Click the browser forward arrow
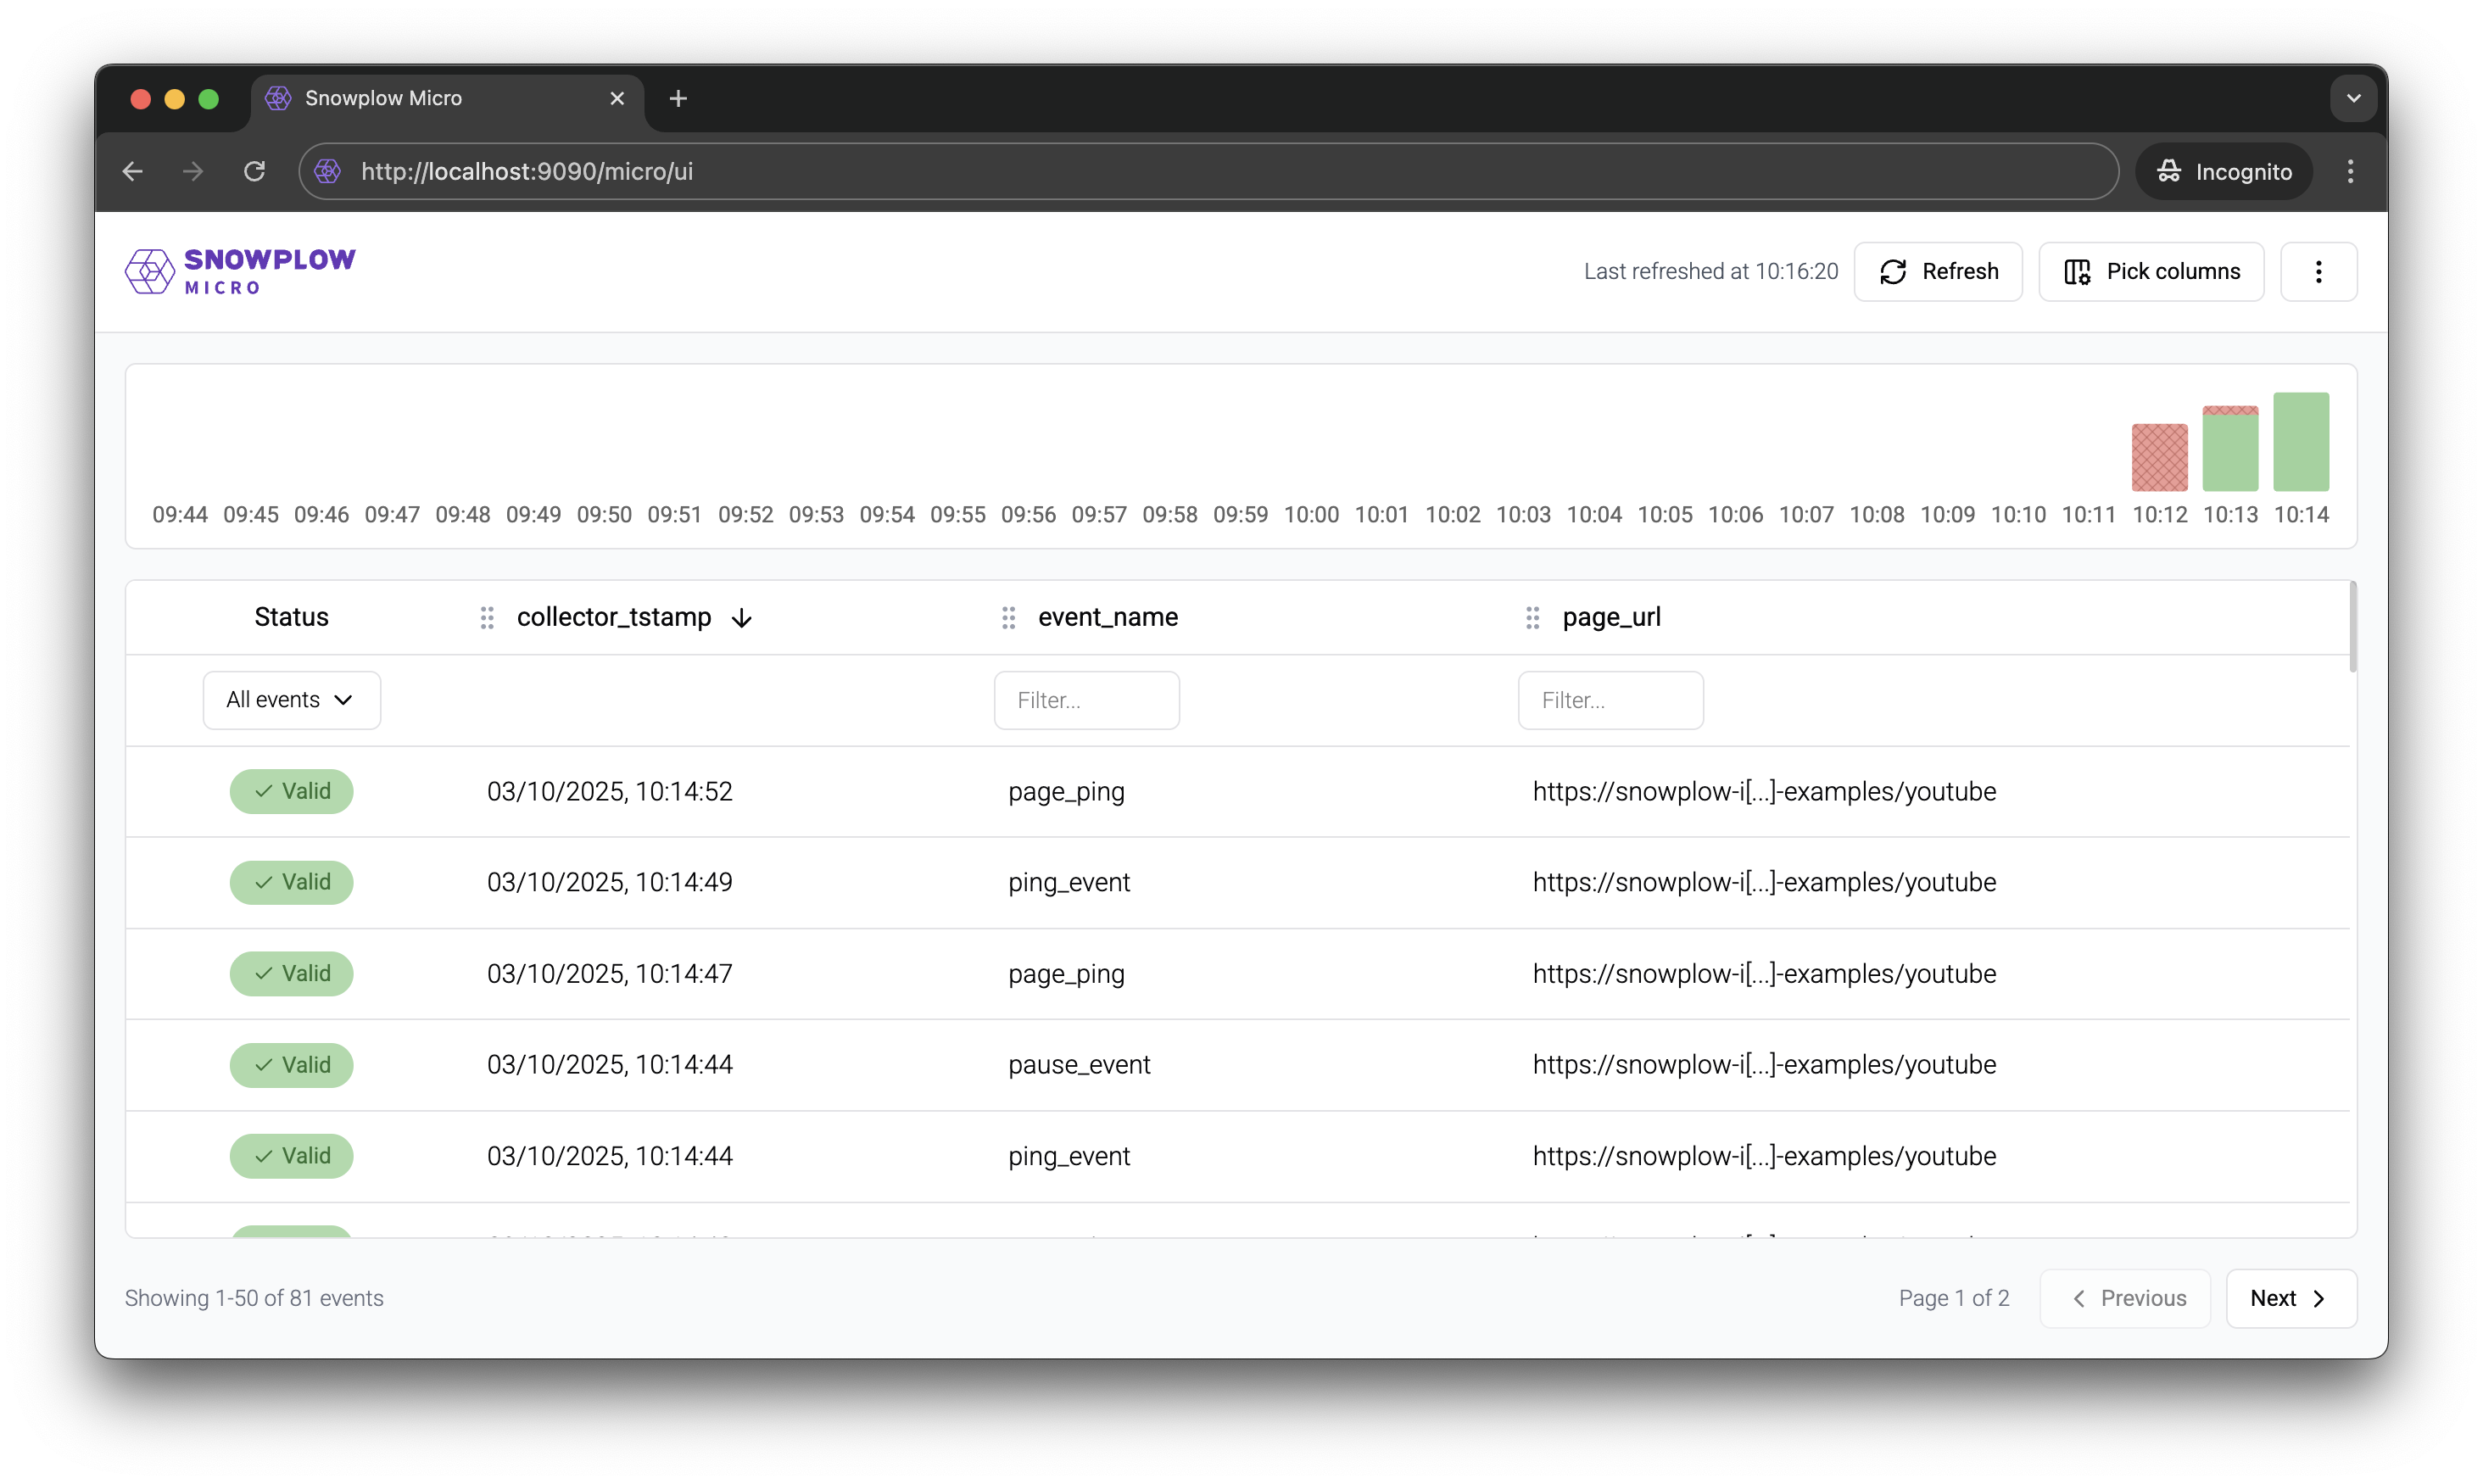The height and width of the screenshot is (1484, 2483). [192, 171]
